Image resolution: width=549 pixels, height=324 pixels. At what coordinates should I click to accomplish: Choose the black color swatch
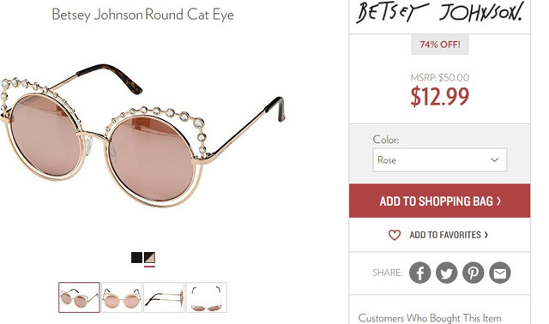pyautogui.click(x=137, y=258)
